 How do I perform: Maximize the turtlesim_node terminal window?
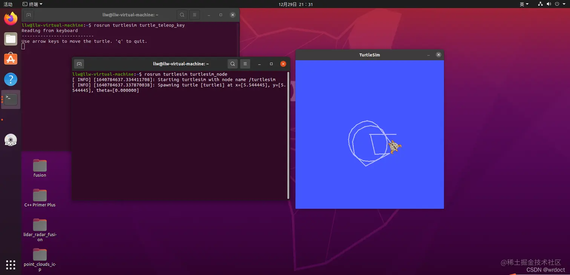point(271,64)
